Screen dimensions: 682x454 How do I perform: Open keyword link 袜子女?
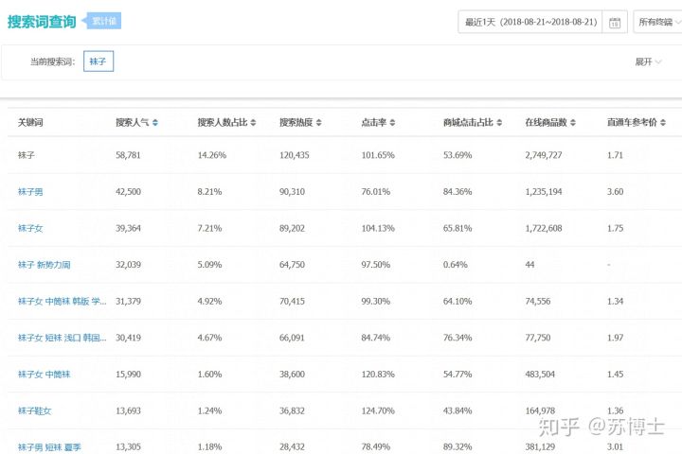30,228
